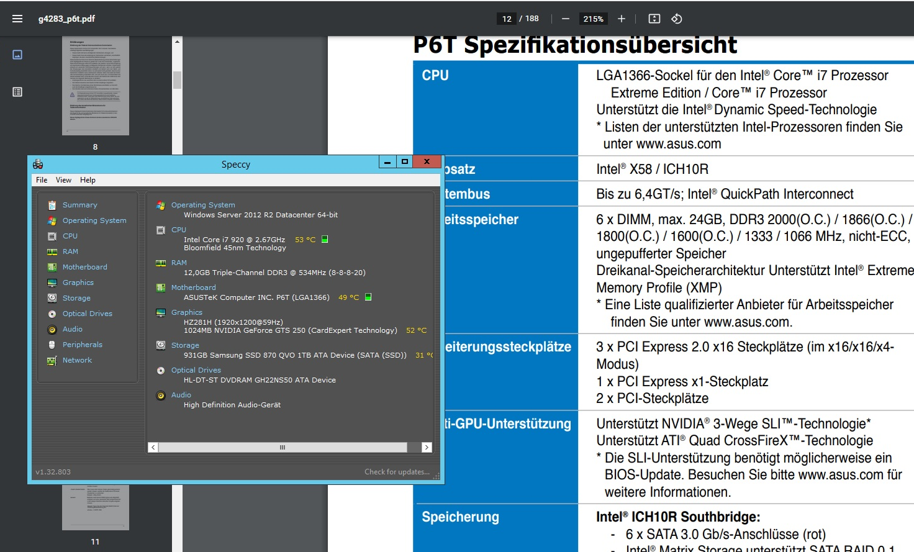This screenshot has height=552, width=914.
Task: Select Audio in Speccy sidebar
Action: tap(73, 329)
